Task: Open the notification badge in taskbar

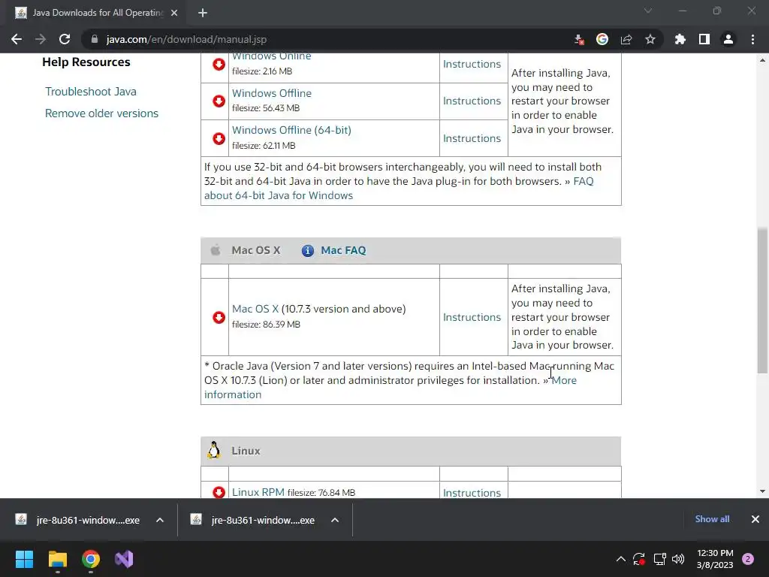Action: point(748,559)
